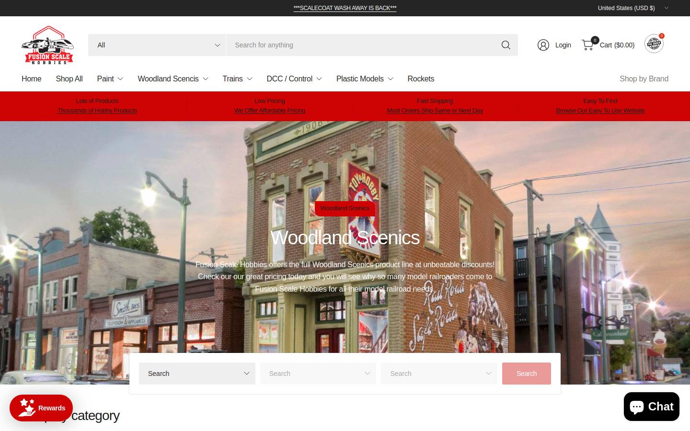Click the Lots of Products text
Screen dimensions: 690x431
point(97,101)
